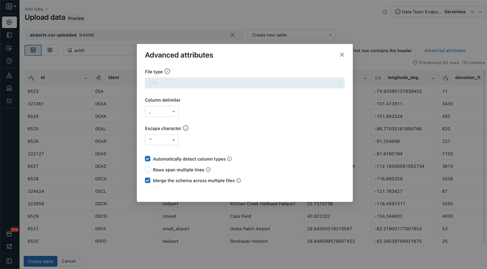Switch to the list view icon
Image resolution: width=487 pixels, height=269 pixels.
(x=50, y=50)
